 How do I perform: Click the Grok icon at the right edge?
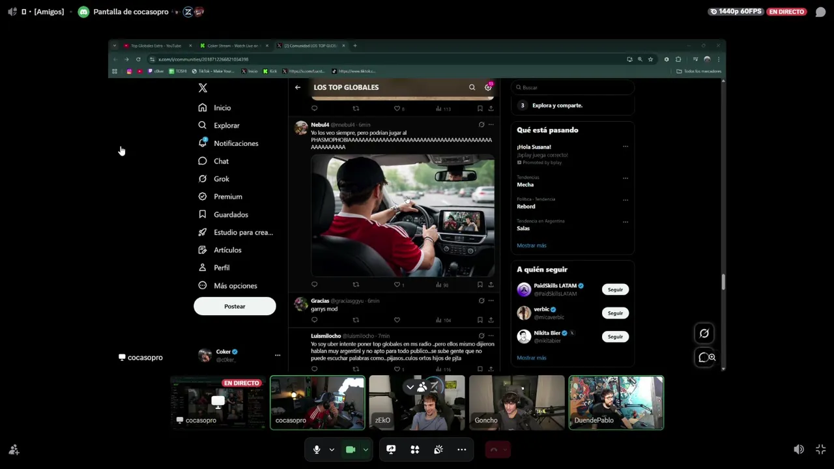click(704, 334)
